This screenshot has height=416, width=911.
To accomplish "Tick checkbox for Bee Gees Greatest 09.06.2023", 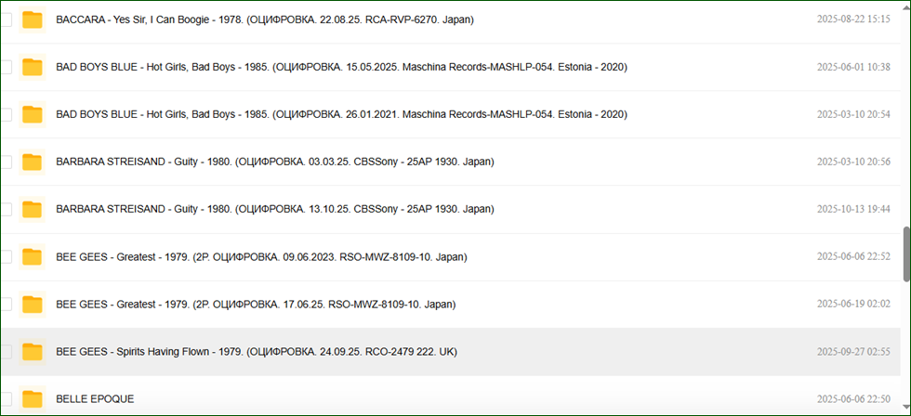I will pos(6,257).
